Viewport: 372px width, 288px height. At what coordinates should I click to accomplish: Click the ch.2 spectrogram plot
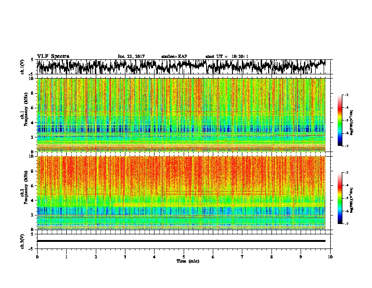point(181,193)
